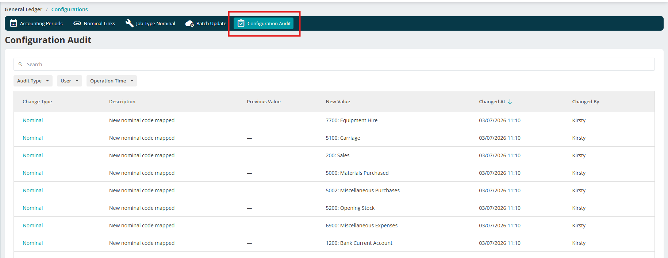
Task: Expand the Audit Type filter dropdown
Action: pyautogui.click(x=33, y=81)
